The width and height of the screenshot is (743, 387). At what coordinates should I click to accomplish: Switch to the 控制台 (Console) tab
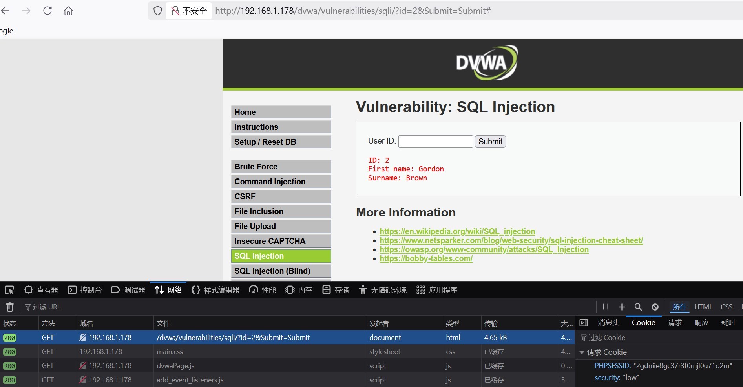pos(85,290)
